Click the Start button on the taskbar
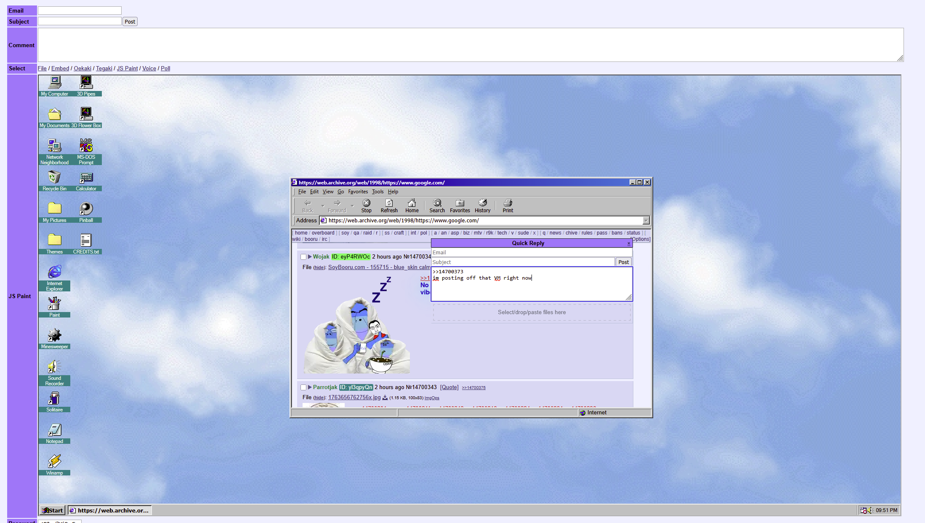The width and height of the screenshot is (925, 523). pos(53,510)
